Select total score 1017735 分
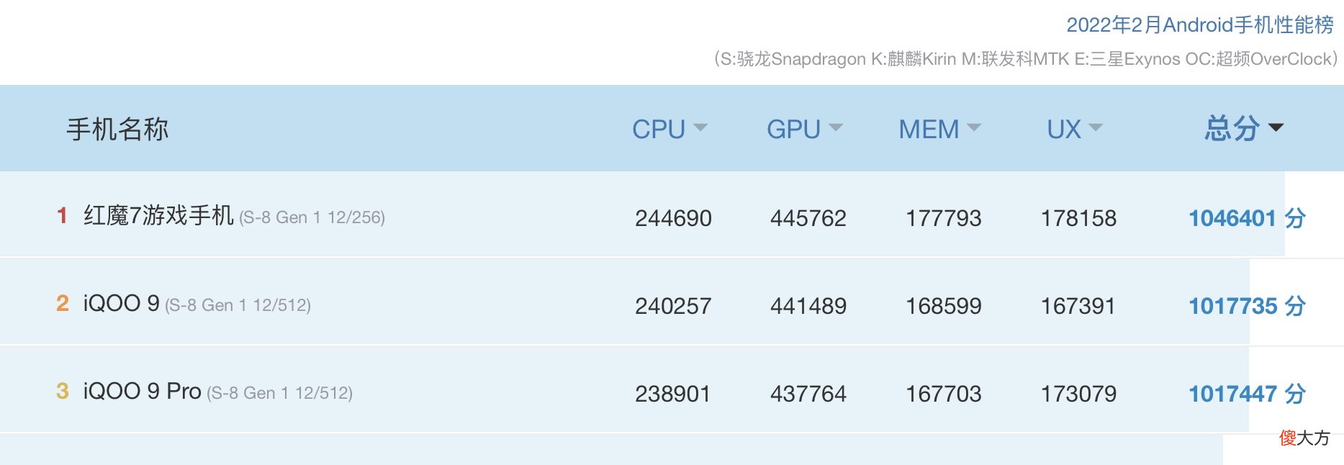The width and height of the screenshot is (1344, 465). pos(1247,306)
